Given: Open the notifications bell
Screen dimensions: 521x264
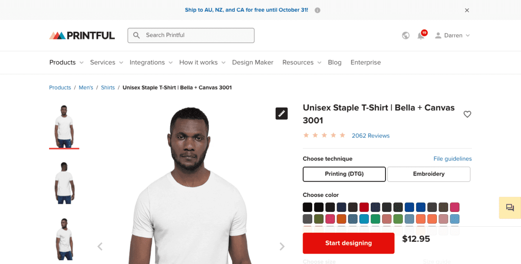Looking at the screenshot, I should point(421,36).
